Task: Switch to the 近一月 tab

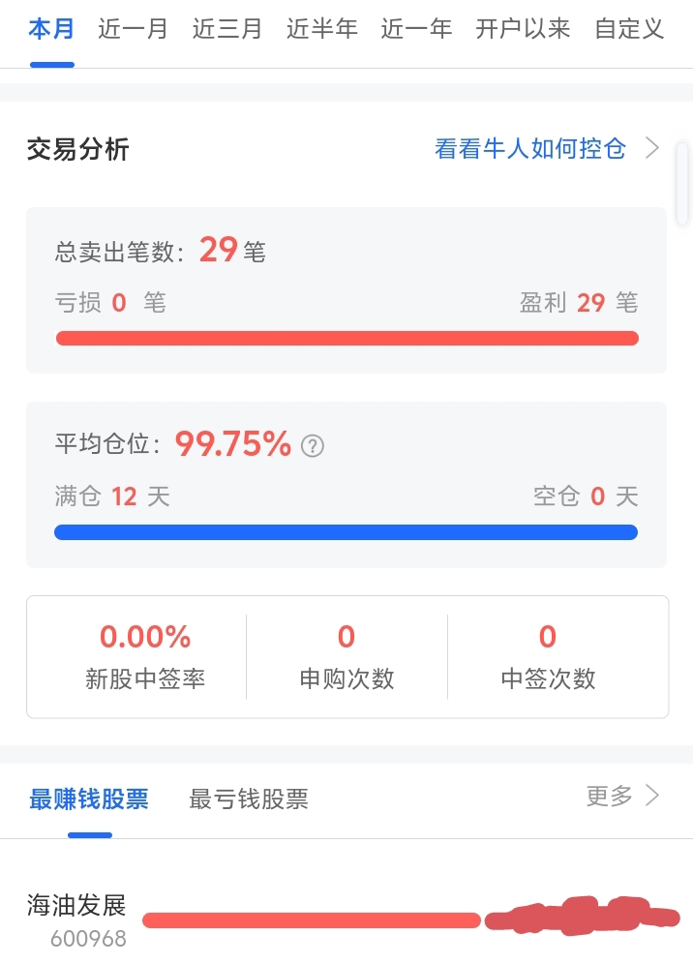Action: tap(133, 29)
